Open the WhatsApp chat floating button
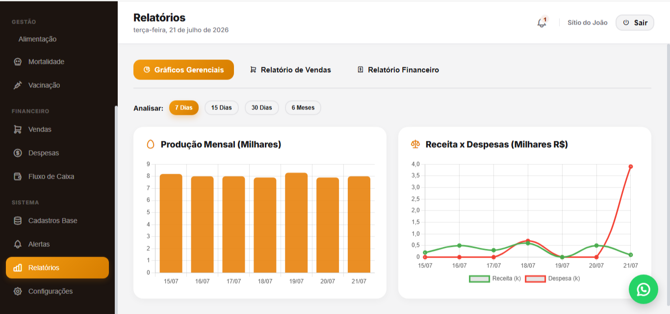Screen dimensions: 670x314 pos(643,289)
